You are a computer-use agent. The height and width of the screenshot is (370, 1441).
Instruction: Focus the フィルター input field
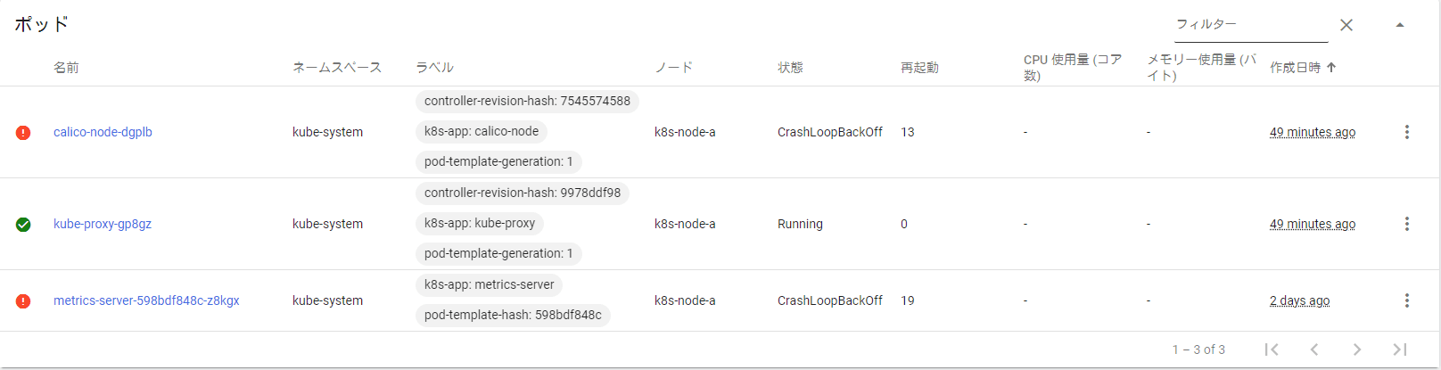[x=1251, y=25]
